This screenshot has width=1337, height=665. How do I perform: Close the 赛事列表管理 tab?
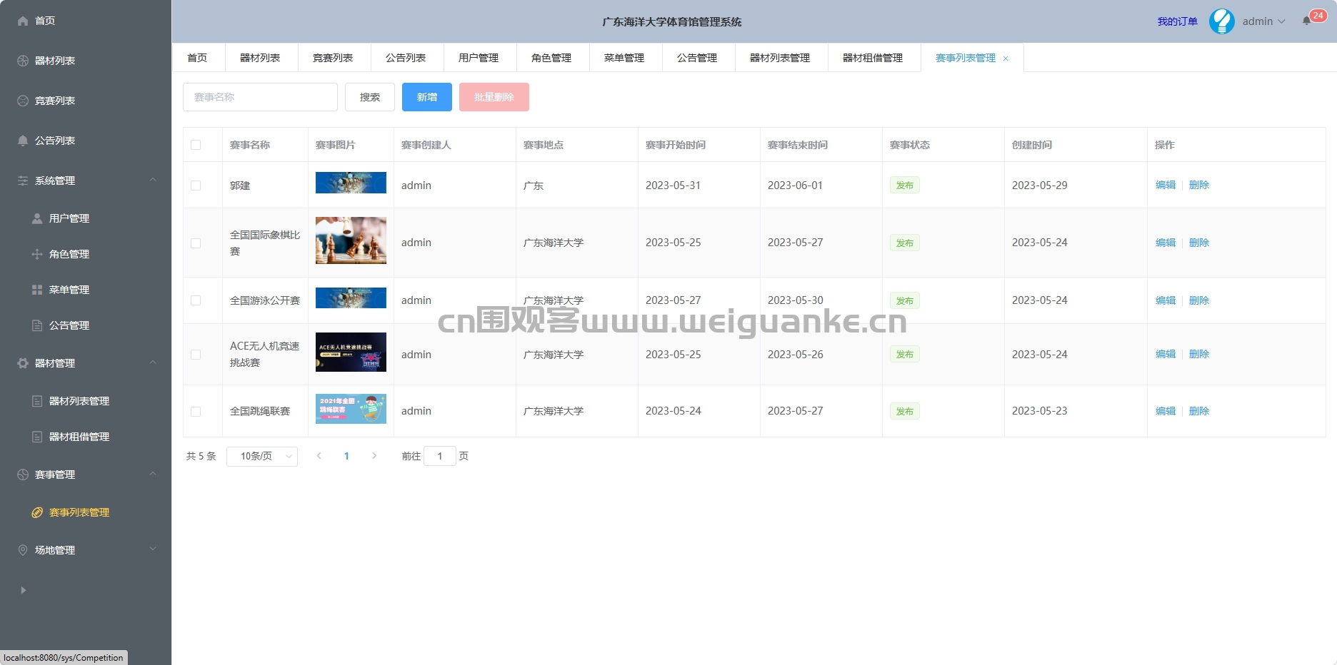pyautogui.click(x=1006, y=59)
